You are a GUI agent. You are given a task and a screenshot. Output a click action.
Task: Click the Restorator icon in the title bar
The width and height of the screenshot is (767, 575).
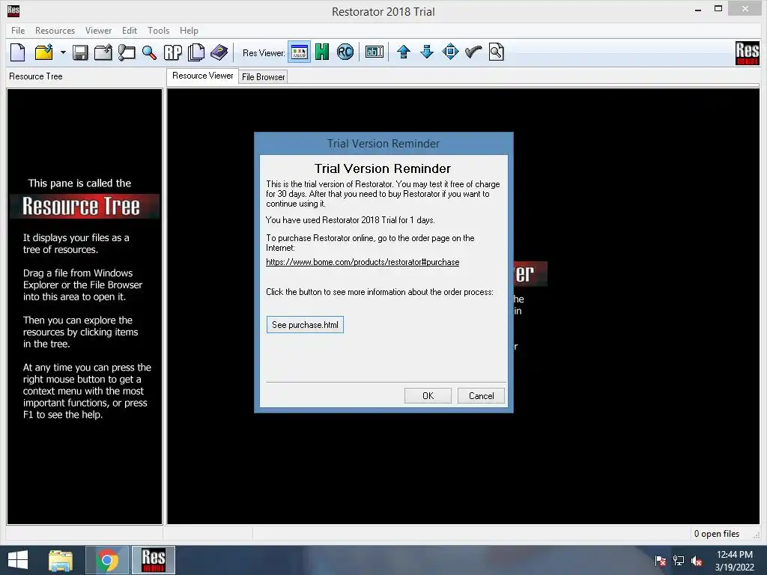pos(13,10)
